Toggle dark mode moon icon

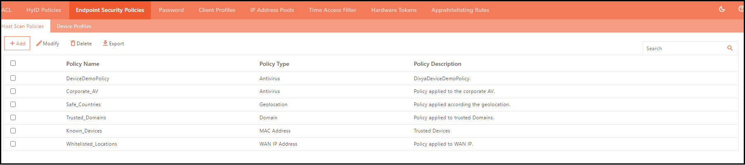(722, 9)
